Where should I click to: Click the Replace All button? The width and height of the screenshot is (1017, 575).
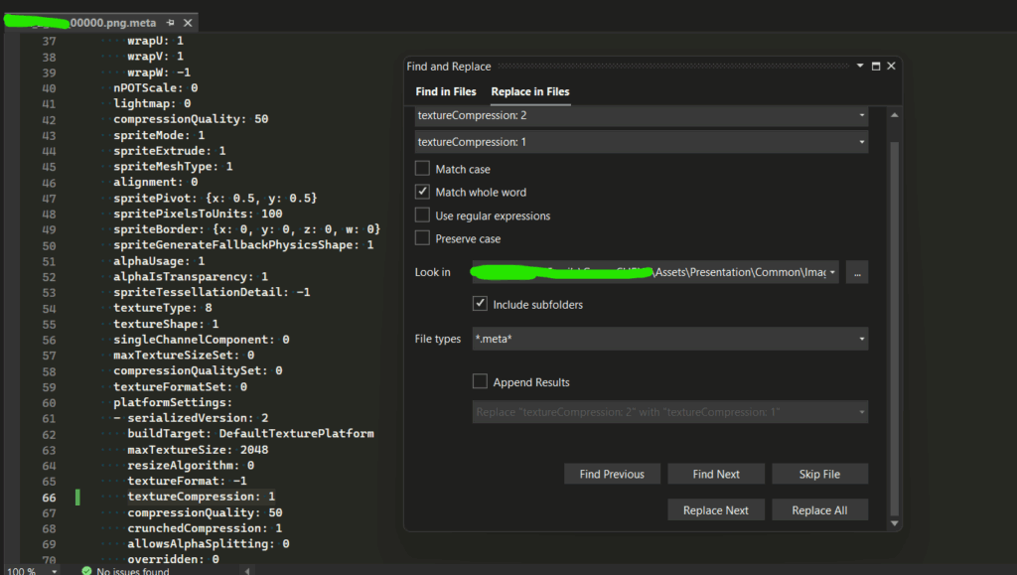pyautogui.click(x=819, y=510)
